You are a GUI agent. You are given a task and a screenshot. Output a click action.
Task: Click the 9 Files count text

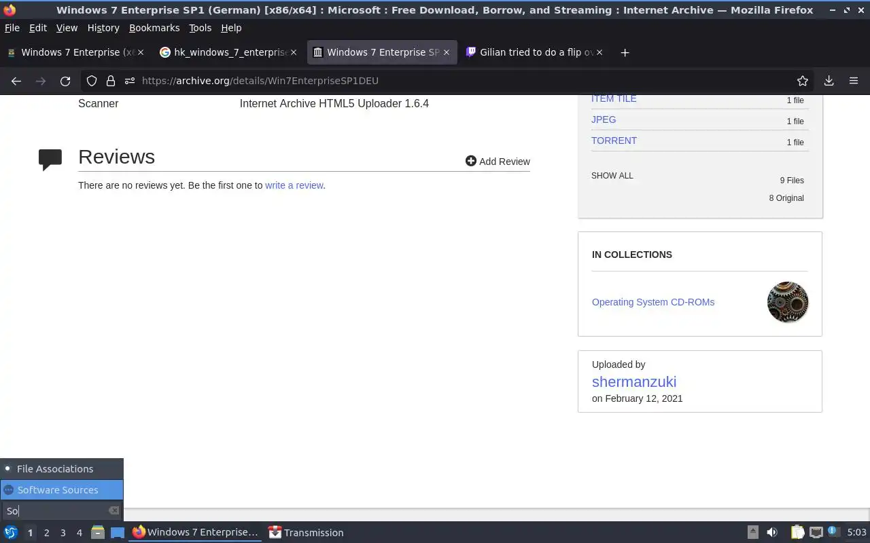click(x=792, y=181)
